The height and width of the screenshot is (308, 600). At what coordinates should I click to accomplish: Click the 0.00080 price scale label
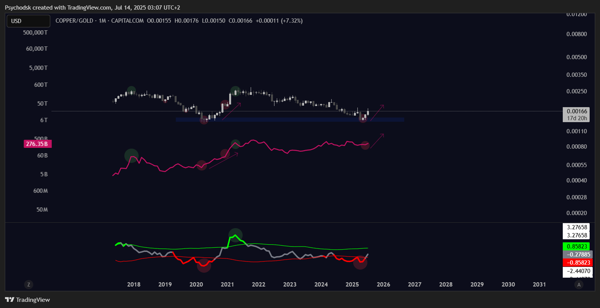pyautogui.click(x=577, y=147)
